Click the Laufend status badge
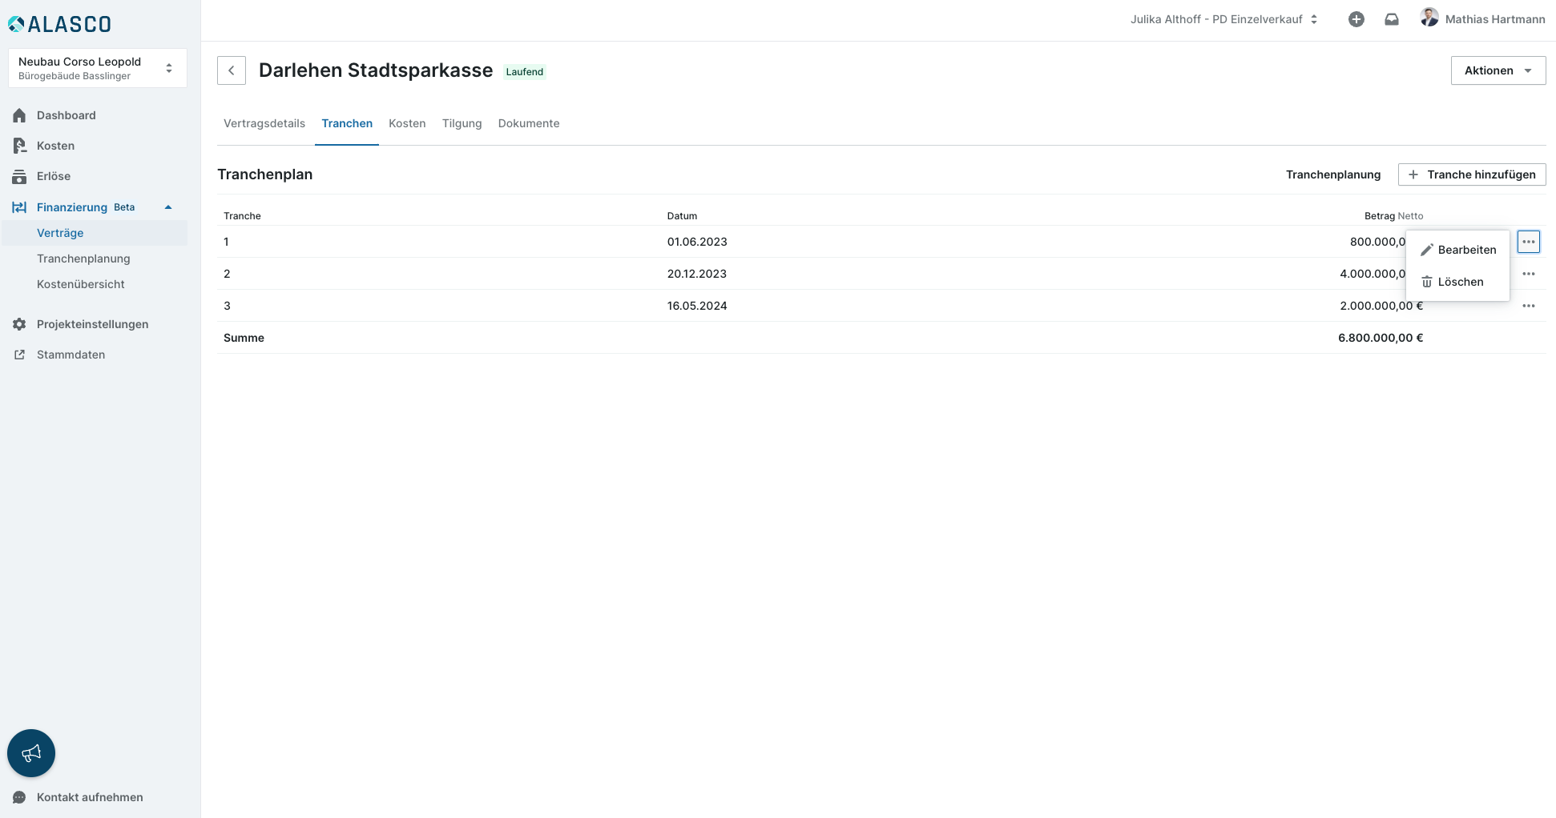Viewport: 1556px width, 818px height. click(525, 72)
